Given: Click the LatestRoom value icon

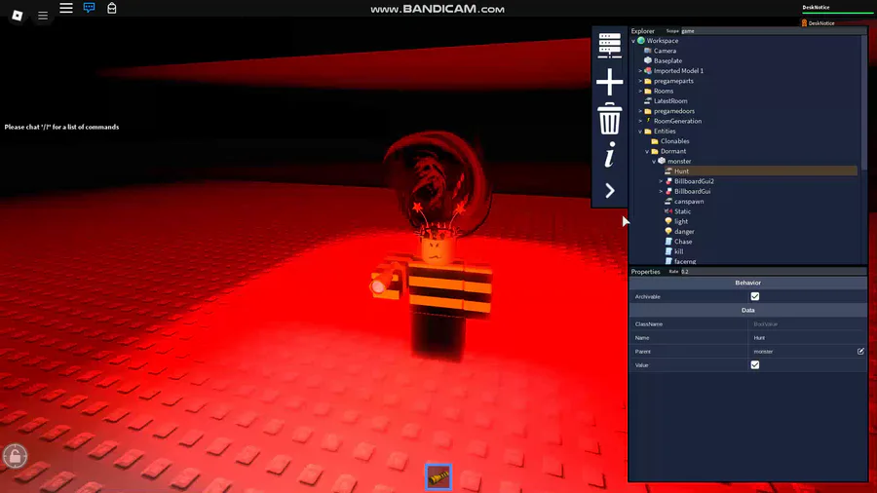Looking at the screenshot, I should tap(648, 100).
